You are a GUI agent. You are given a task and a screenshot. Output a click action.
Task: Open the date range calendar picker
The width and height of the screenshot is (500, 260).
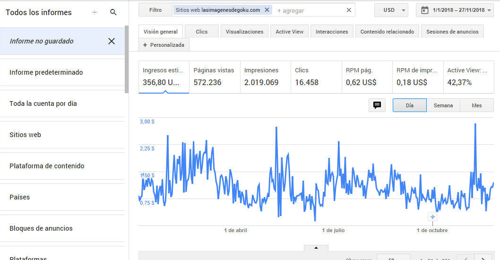tap(425, 10)
